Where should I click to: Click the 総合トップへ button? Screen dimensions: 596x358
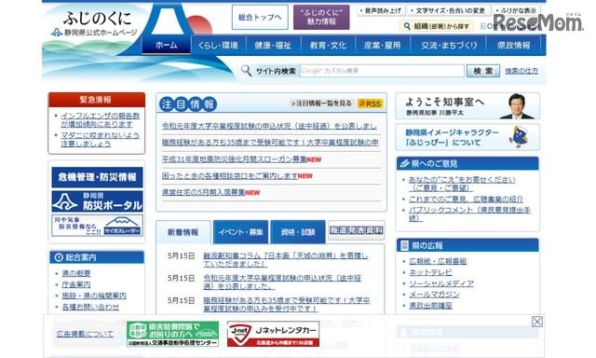260,17
